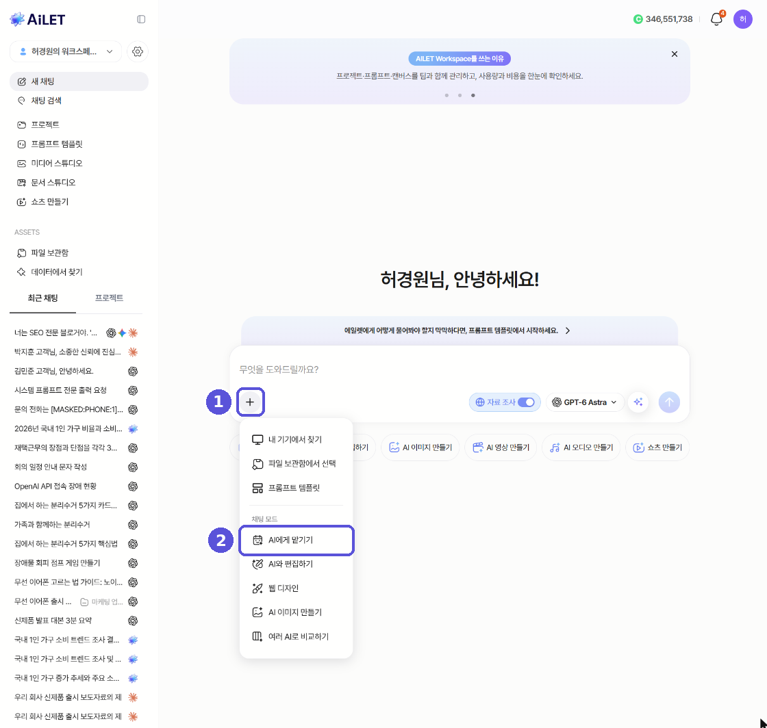The height and width of the screenshot is (728, 767).
Task: Click the sparkle prompt enhance icon
Action: tap(638, 402)
